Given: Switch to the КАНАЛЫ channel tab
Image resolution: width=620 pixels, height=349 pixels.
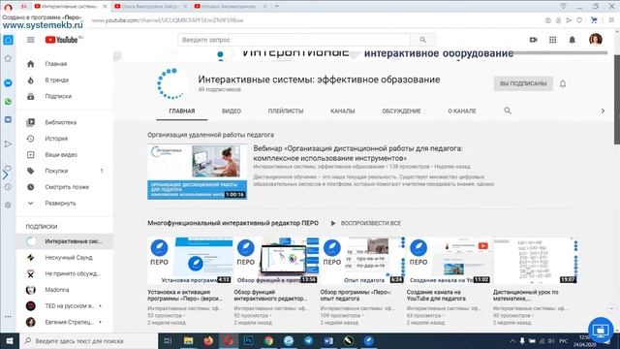Looking at the screenshot, I should [x=342, y=111].
